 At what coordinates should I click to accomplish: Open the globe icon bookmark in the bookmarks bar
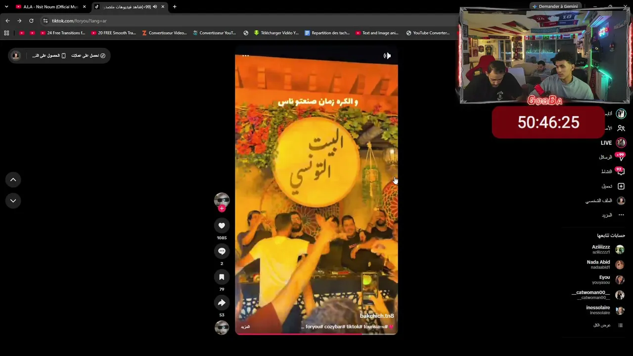pos(246,33)
